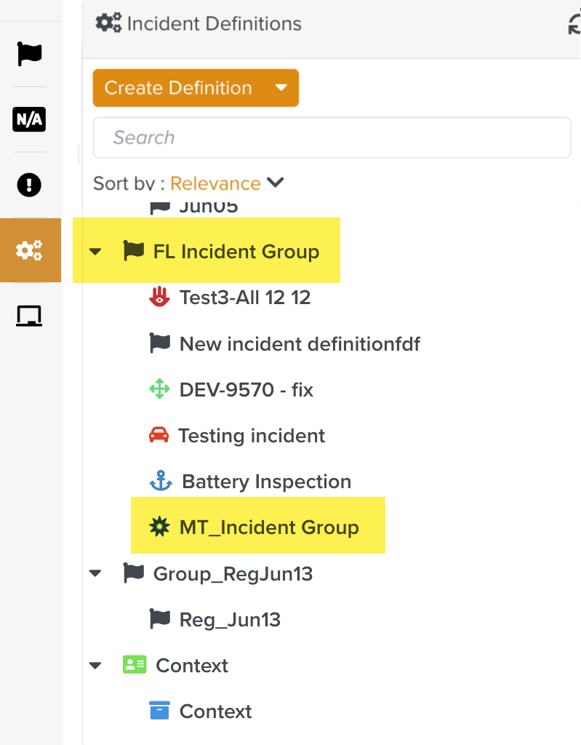
Task: Click into the Search input field
Action: coord(332,138)
